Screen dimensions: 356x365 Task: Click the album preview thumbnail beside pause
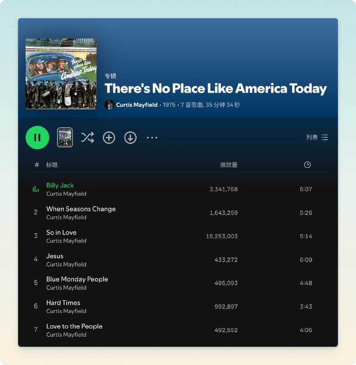point(65,137)
